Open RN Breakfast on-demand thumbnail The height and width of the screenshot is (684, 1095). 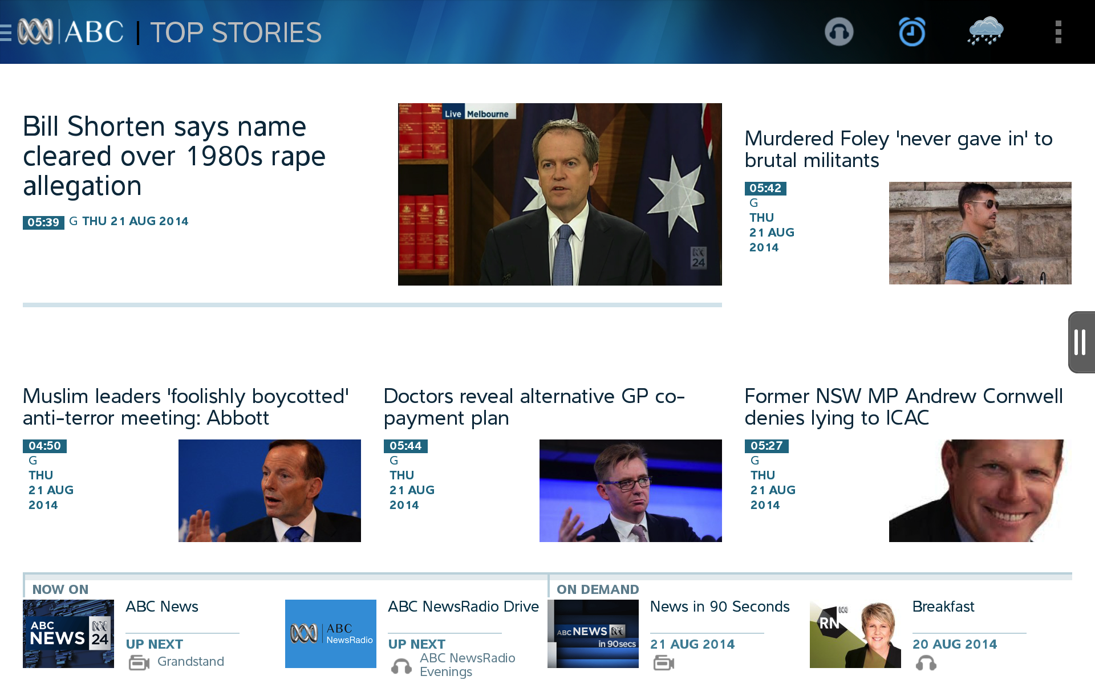click(855, 633)
